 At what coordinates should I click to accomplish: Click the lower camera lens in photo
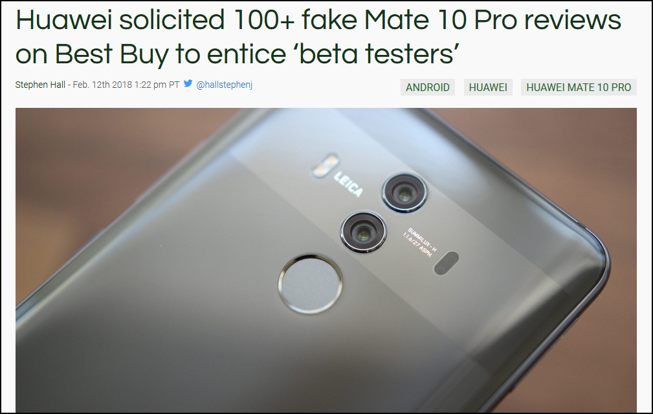click(364, 233)
